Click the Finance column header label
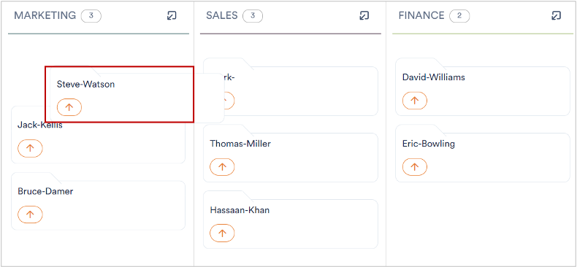 pyautogui.click(x=421, y=15)
